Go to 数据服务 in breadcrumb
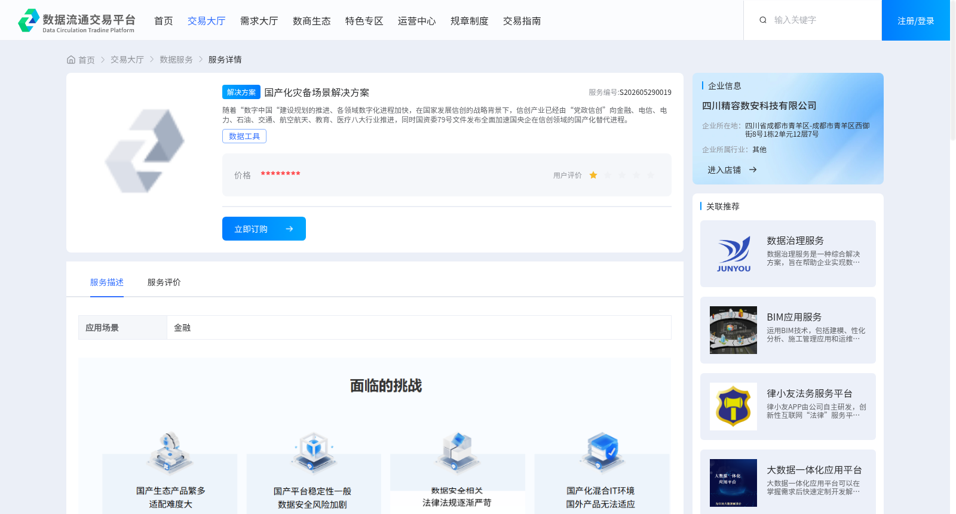 click(176, 60)
